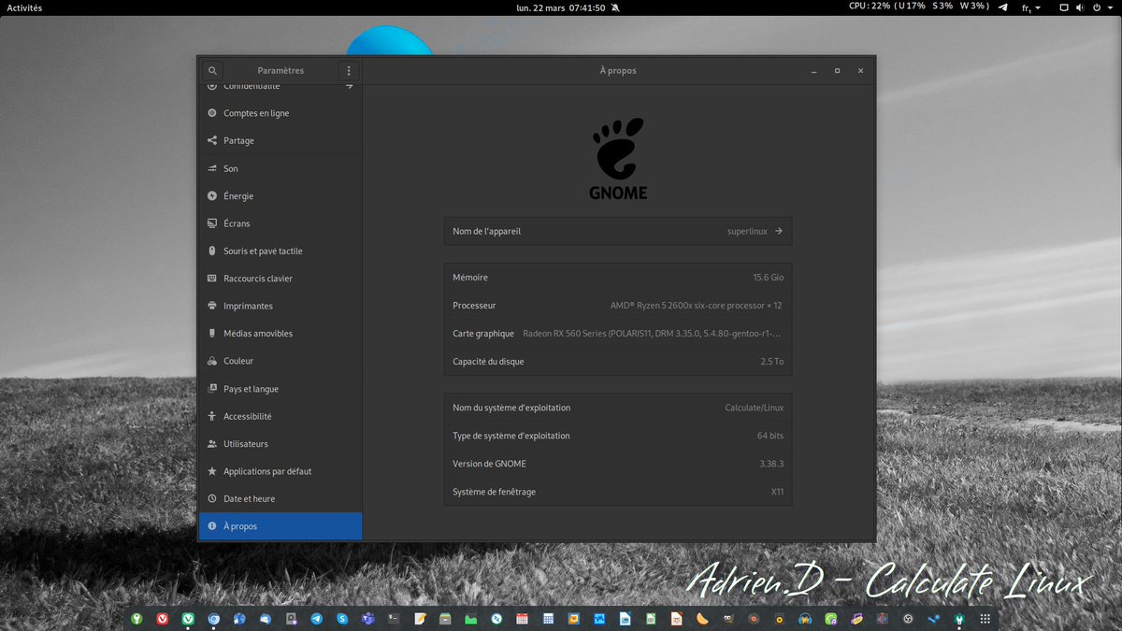Select Applications par défaut in sidebar

click(280, 471)
